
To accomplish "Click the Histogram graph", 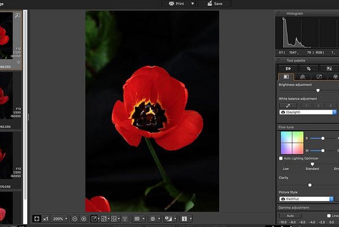I will (307, 33).
